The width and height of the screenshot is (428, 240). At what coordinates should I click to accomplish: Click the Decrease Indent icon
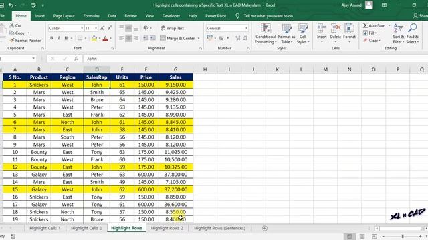[146, 38]
